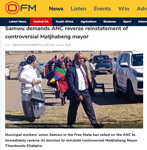Open the mayor's article photo

[74, 89]
